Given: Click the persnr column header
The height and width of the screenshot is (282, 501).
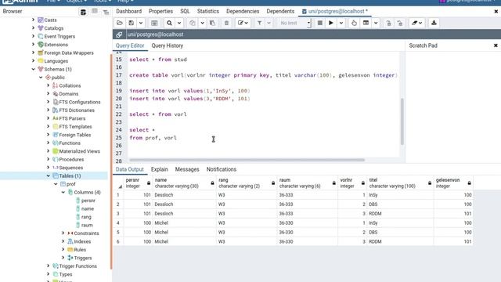Looking at the screenshot, I should 138,183.
